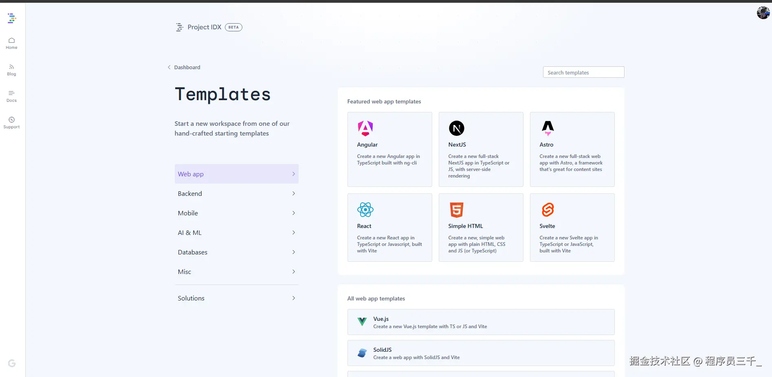Click the Vue.js logo icon
Screen dimensions: 772x377
coord(362,322)
